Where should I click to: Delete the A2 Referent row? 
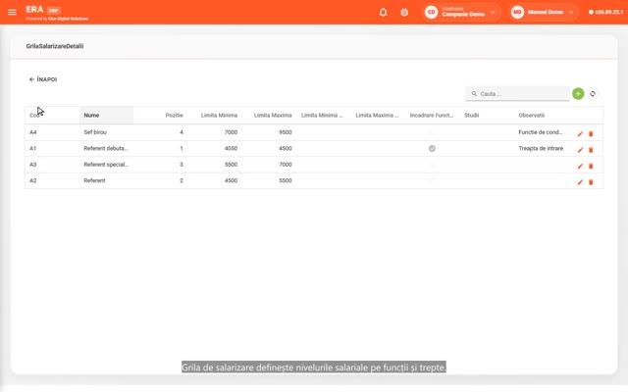[x=591, y=182]
